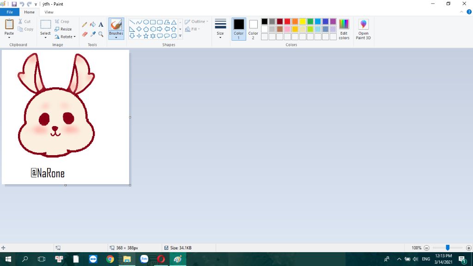Viewport: 473px width, 266px height.
Task: Click the Crop button
Action: pyautogui.click(x=62, y=21)
